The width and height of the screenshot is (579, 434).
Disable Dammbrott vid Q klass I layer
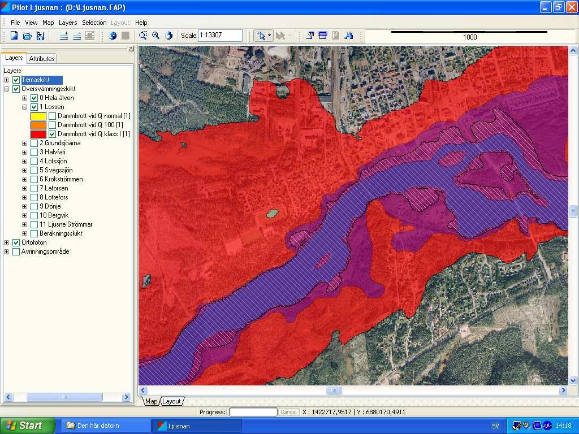(x=53, y=134)
